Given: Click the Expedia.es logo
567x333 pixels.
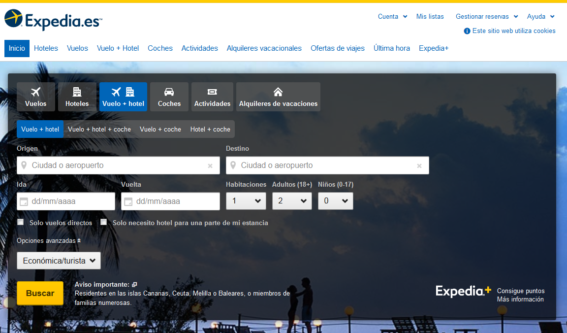Looking at the screenshot, I should (53, 20).
